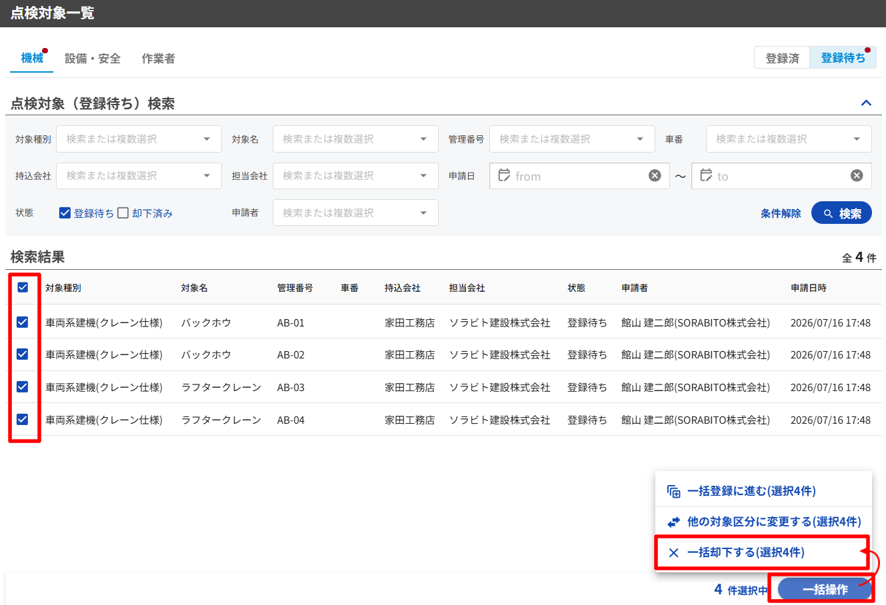This screenshot has width=886, height=605.
Task: Select the 登録待ち view tab
Action: click(843, 58)
